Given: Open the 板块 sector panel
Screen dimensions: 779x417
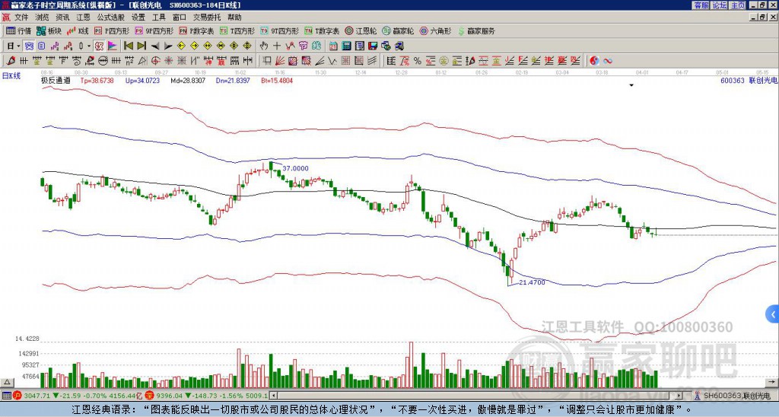Looking at the screenshot, I should 49,30.
